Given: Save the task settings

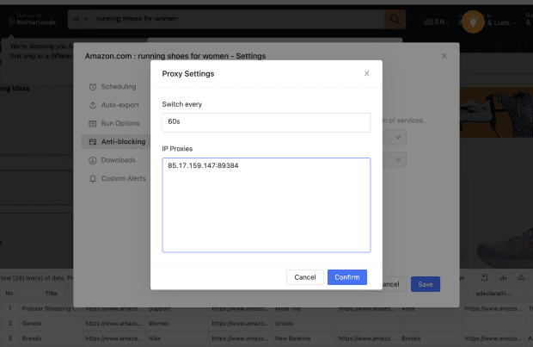Looking at the screenshot, I should (426, 284).
